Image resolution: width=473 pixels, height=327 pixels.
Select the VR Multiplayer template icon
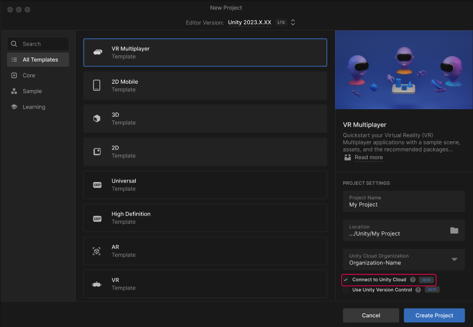point(98,52)
